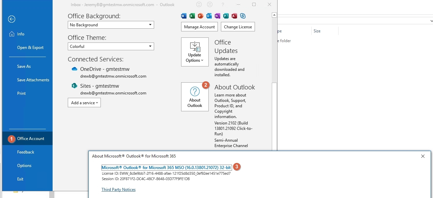
Task: Open the Add a service dropdown
Action: [x=84, y=103]
